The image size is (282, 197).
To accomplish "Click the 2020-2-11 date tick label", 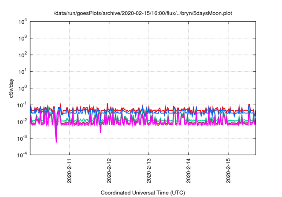I will pos(69,171).
